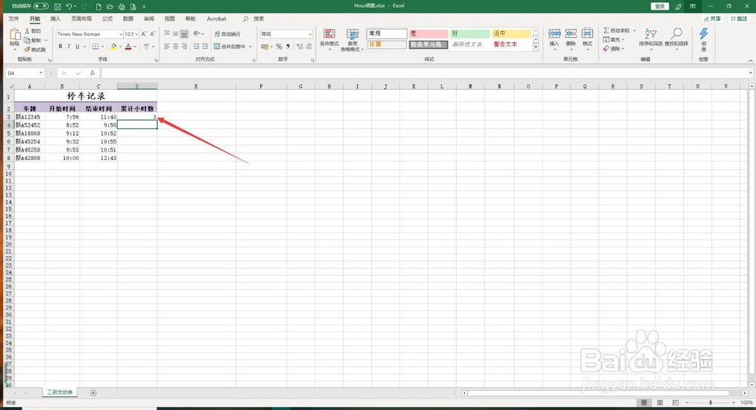Expand the borders dropdown arrow
The height and width of the screenshot is (410, 756).
[x=102, y=47]
